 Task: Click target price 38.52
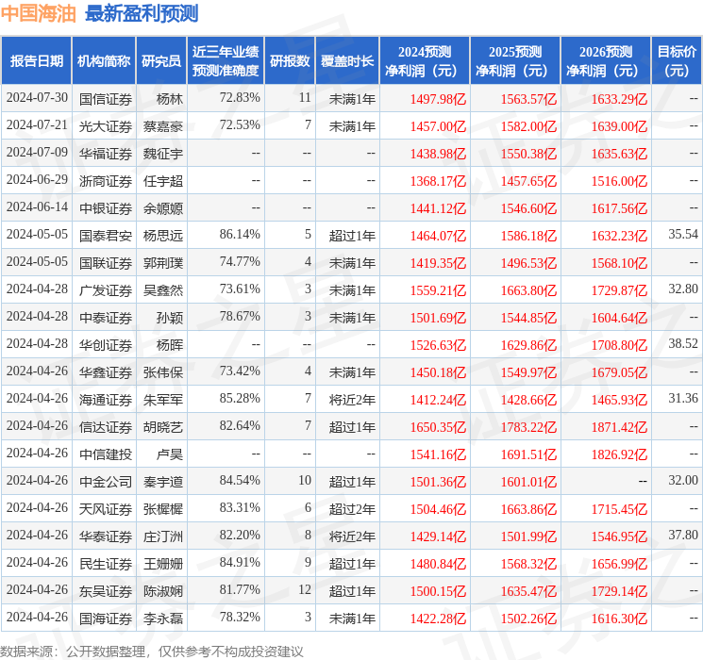pyautogui.click(x=683, y=343)
